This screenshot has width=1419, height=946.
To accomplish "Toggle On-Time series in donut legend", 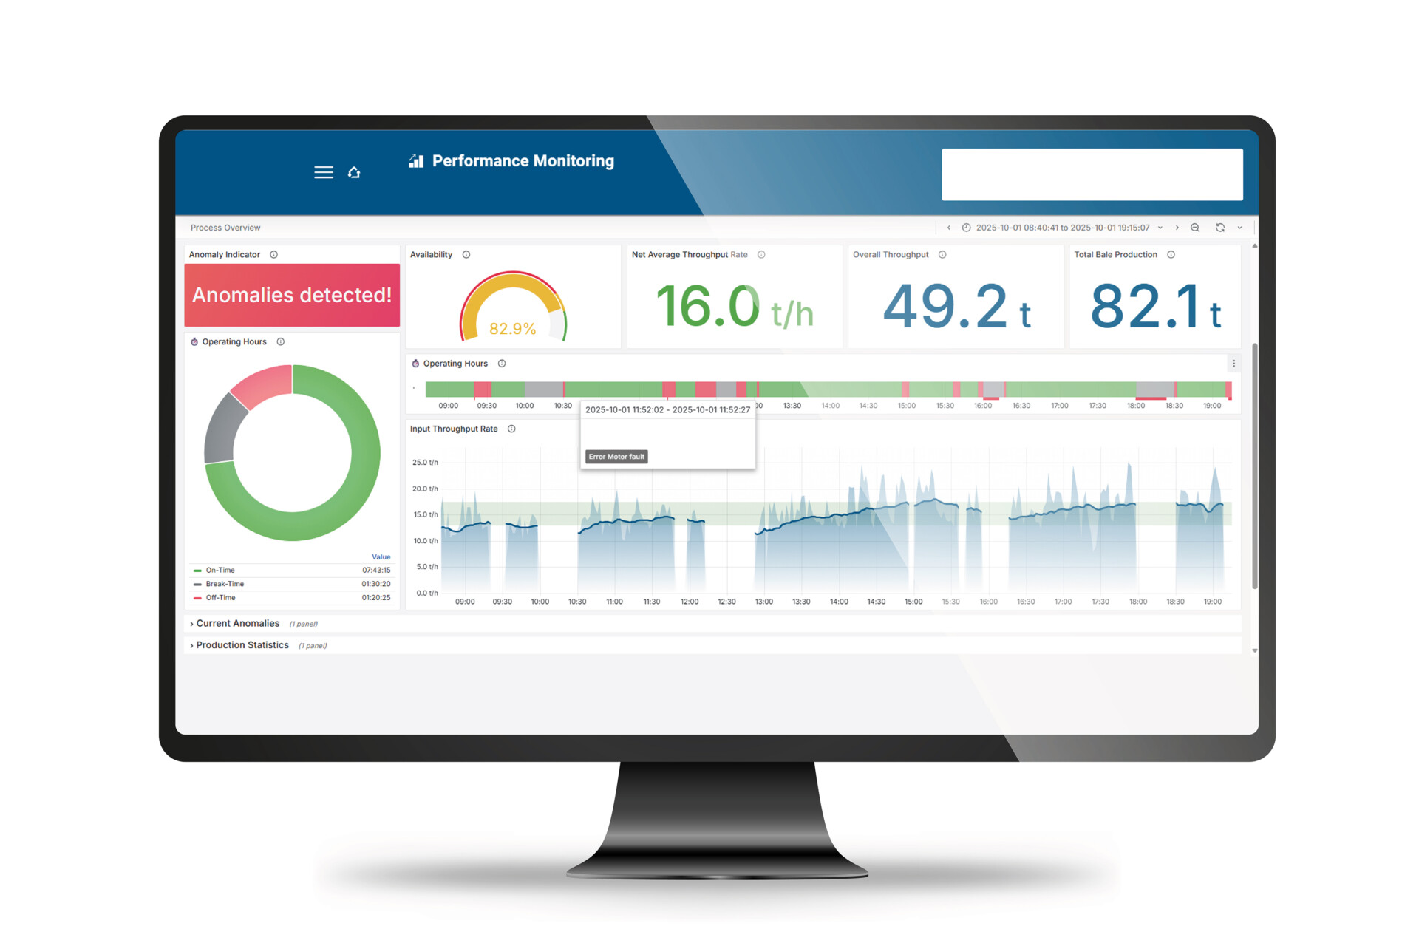I will click(220, 570).
